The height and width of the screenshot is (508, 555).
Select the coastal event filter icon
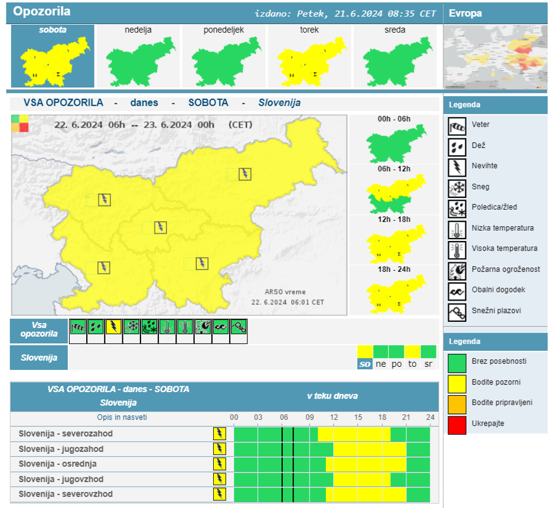[x=221, y=327]
